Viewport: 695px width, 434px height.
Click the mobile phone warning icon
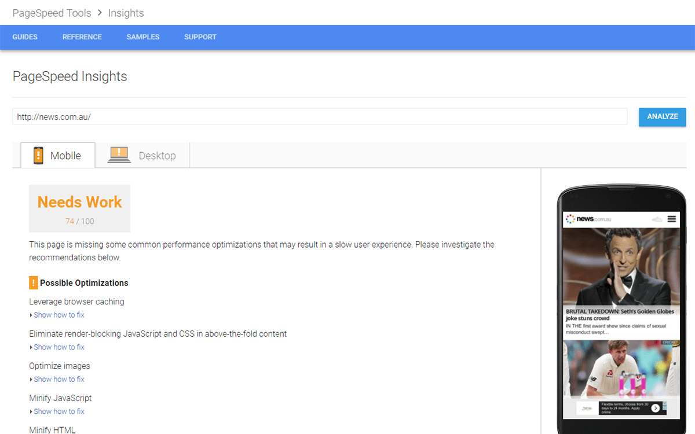(38, 155)
